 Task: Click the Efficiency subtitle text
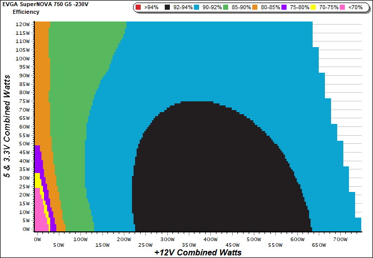pos(26,11)
